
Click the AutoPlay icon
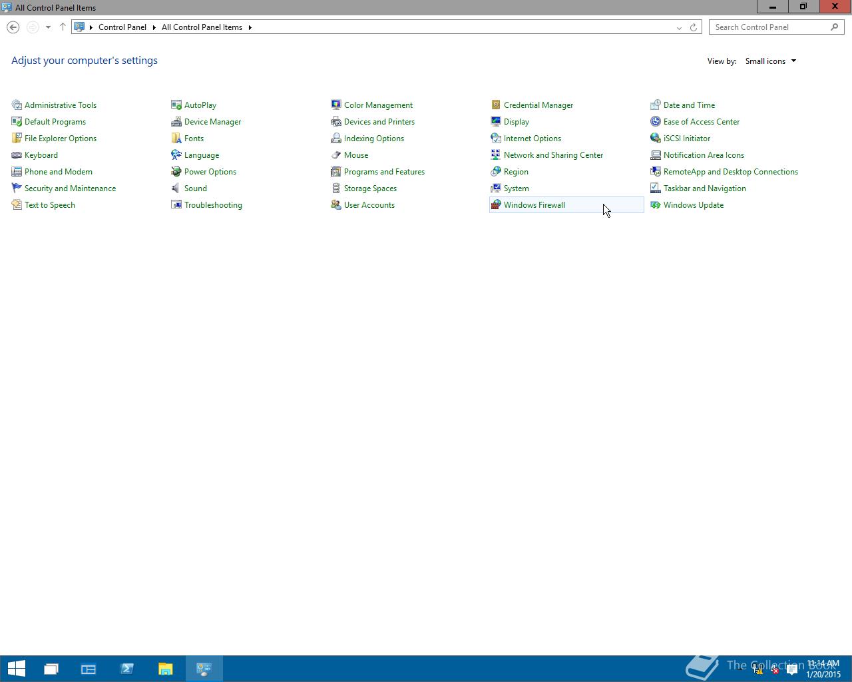tap(176, 105)
